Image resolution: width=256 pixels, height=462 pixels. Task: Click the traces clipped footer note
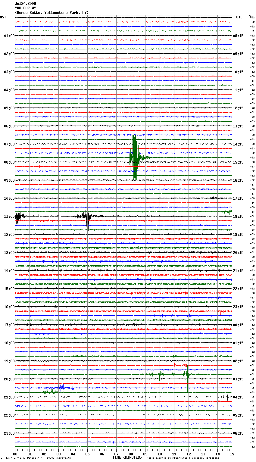(x=182, y=458)
